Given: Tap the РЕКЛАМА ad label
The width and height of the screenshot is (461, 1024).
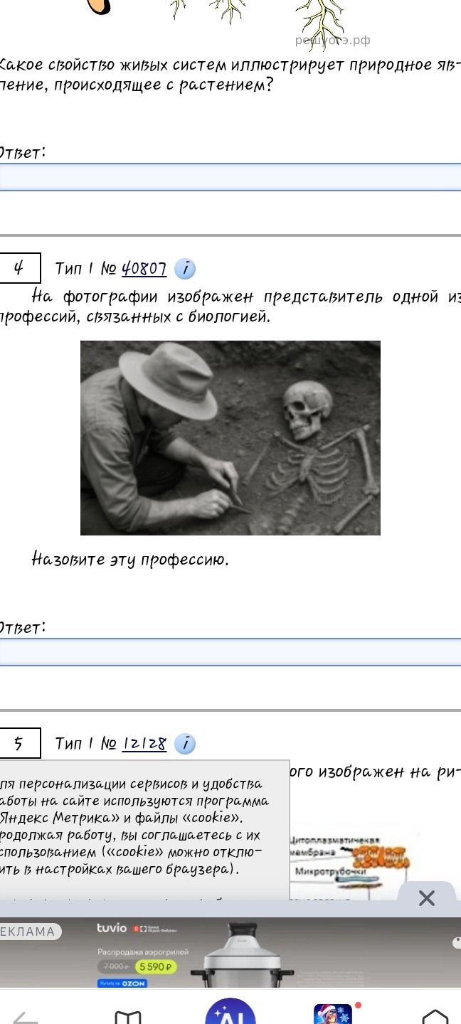Looking at the screenshot, I should tap(30, 932).
